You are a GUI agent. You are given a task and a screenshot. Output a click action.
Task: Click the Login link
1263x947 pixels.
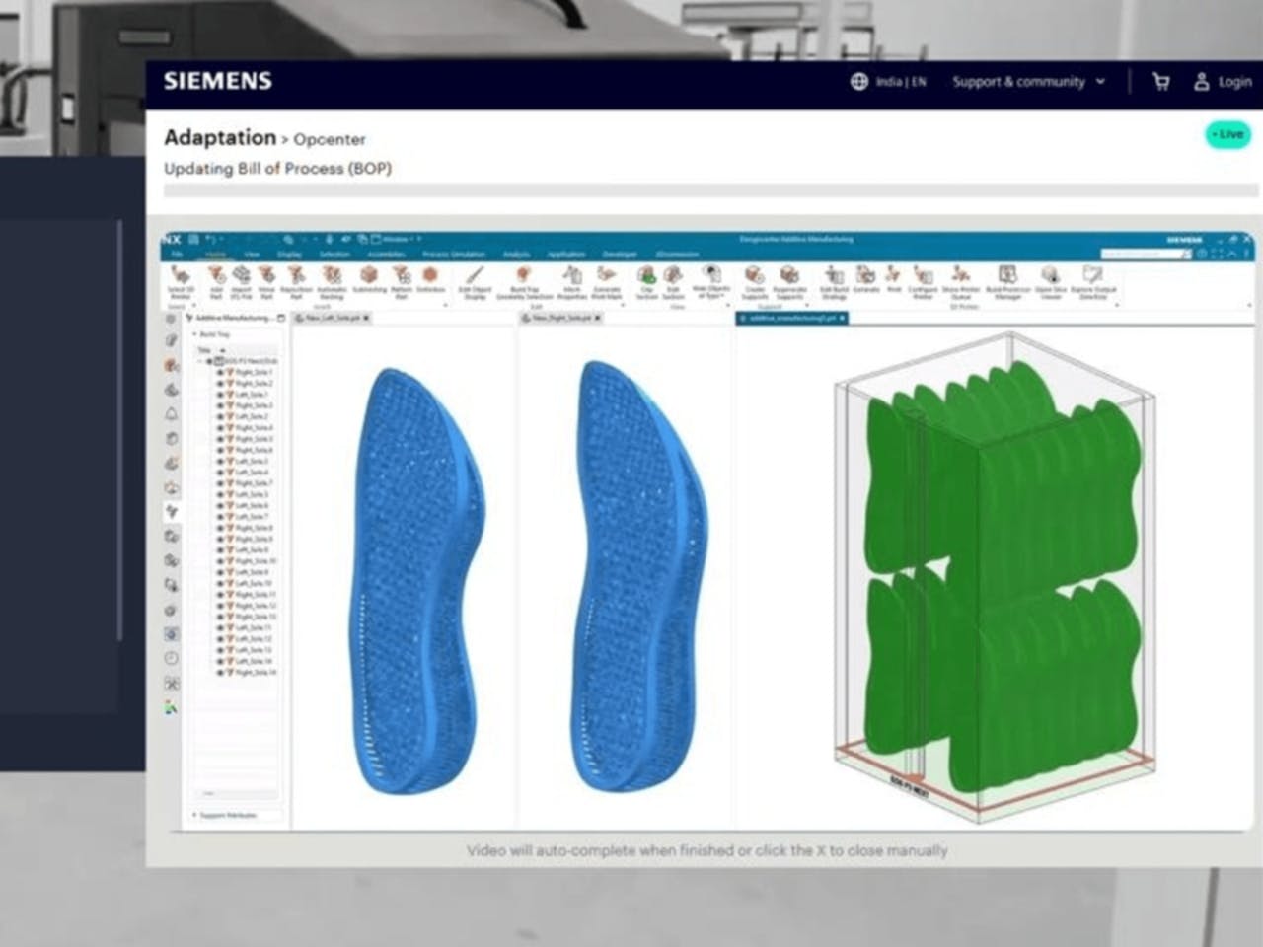(x=1224, y=82)
